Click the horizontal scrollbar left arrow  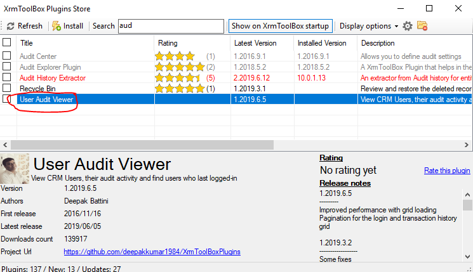[5, 145]
